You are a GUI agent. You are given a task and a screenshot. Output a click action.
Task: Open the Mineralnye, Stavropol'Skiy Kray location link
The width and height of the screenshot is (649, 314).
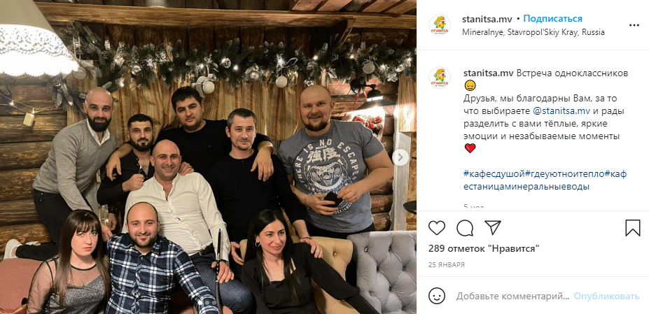533,32
